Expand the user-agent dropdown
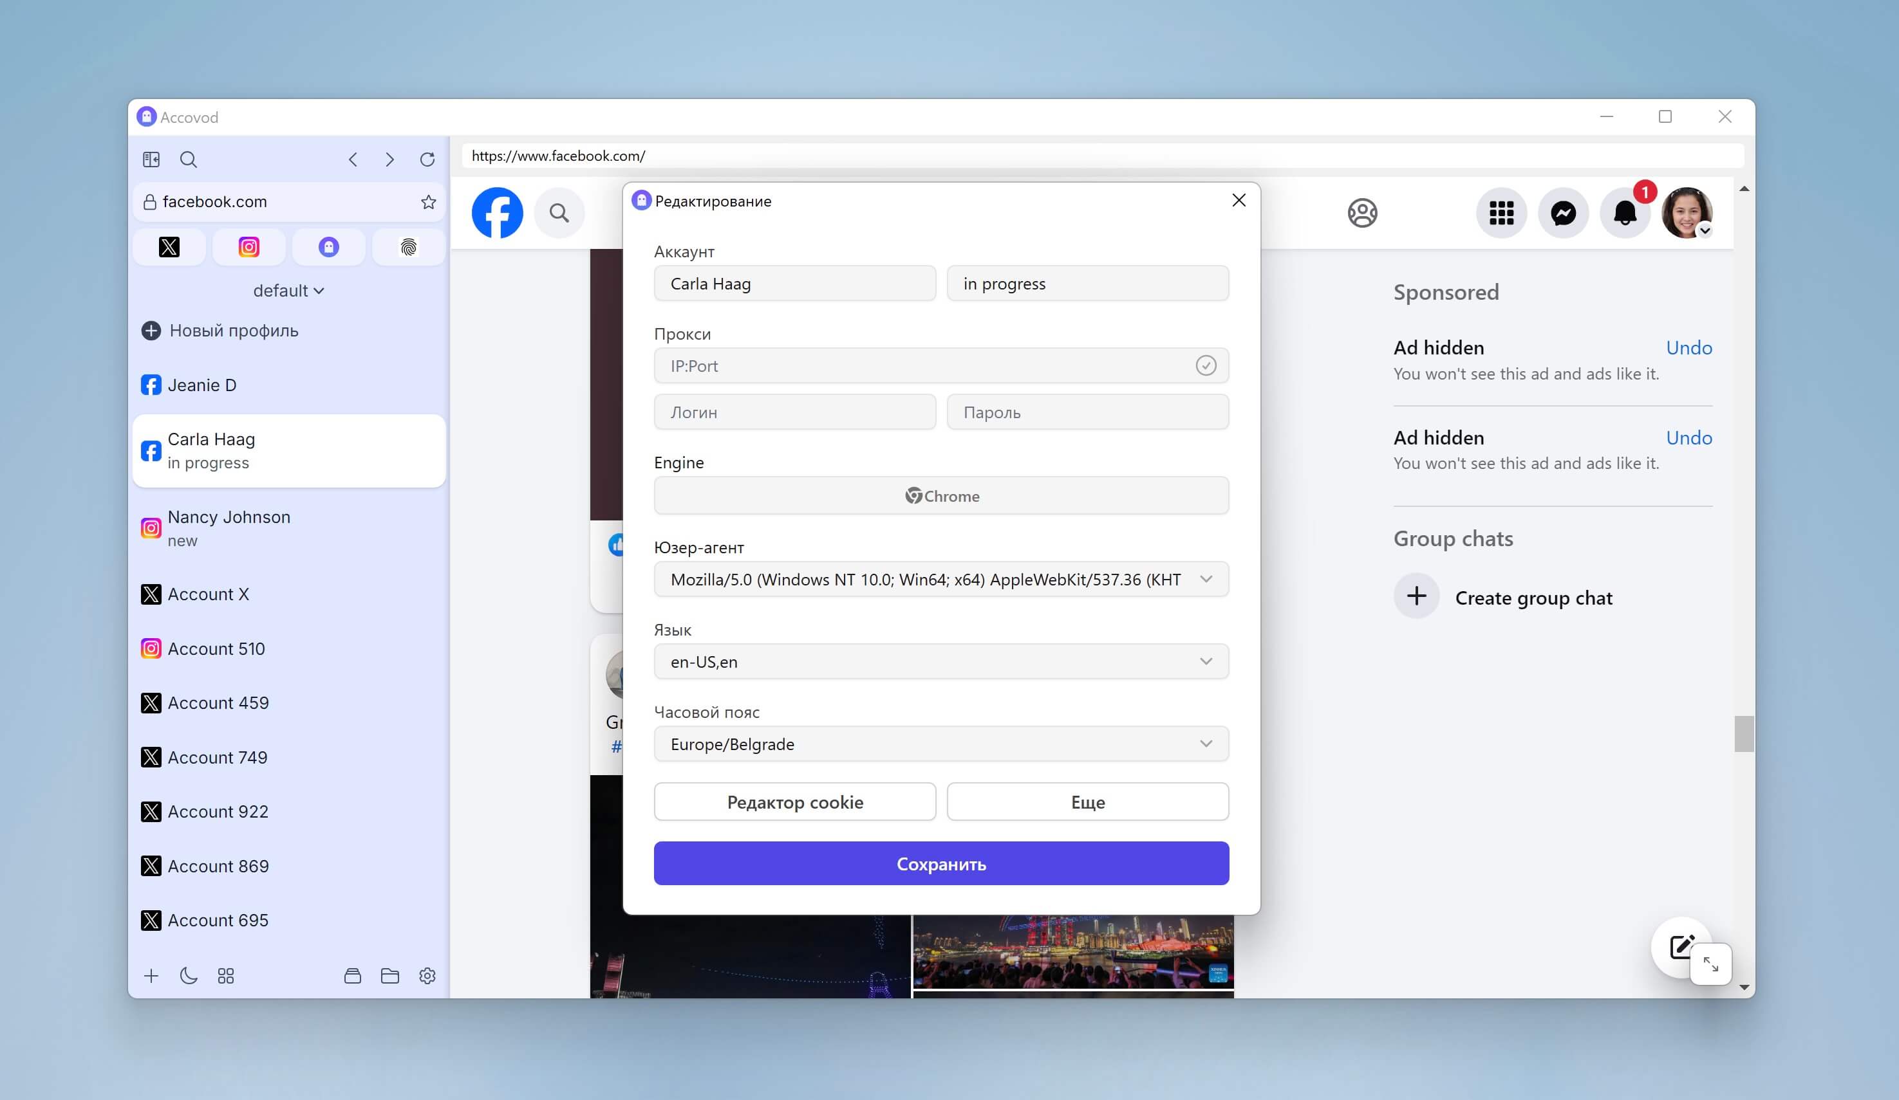The image size is (1899, 1100). pos(1206,579)
